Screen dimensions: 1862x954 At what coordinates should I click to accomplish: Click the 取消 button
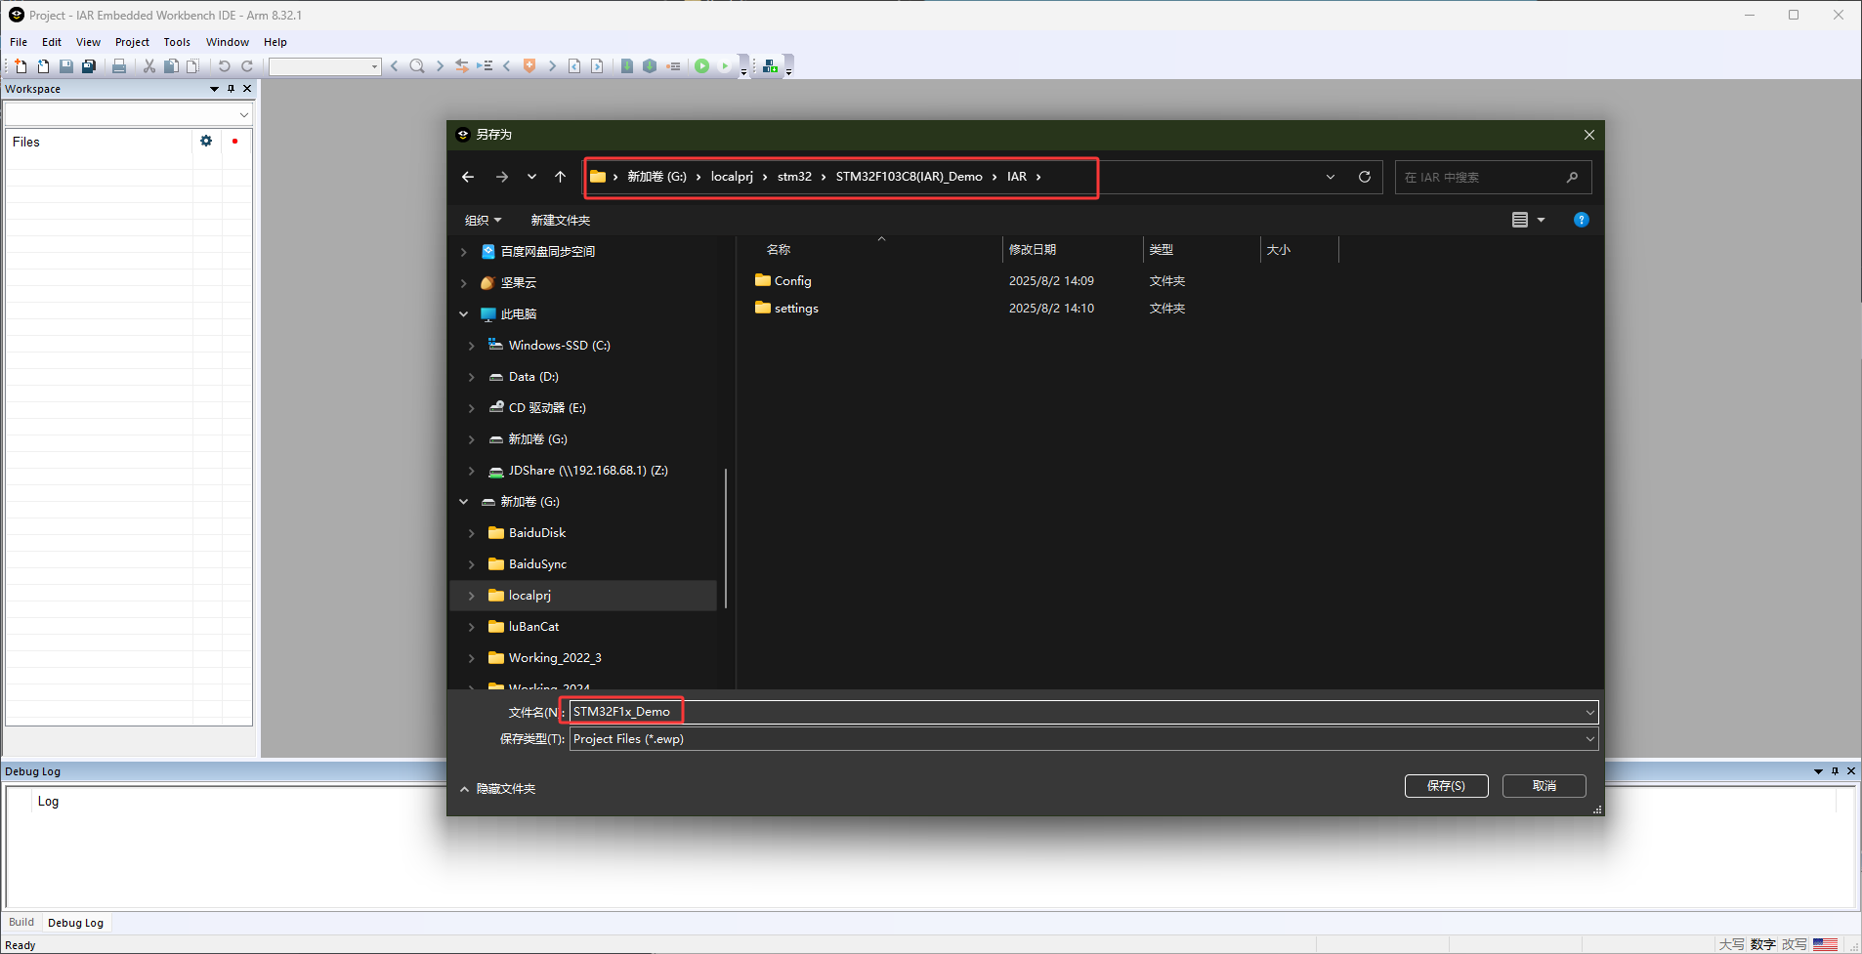(x=1544, y=786)
